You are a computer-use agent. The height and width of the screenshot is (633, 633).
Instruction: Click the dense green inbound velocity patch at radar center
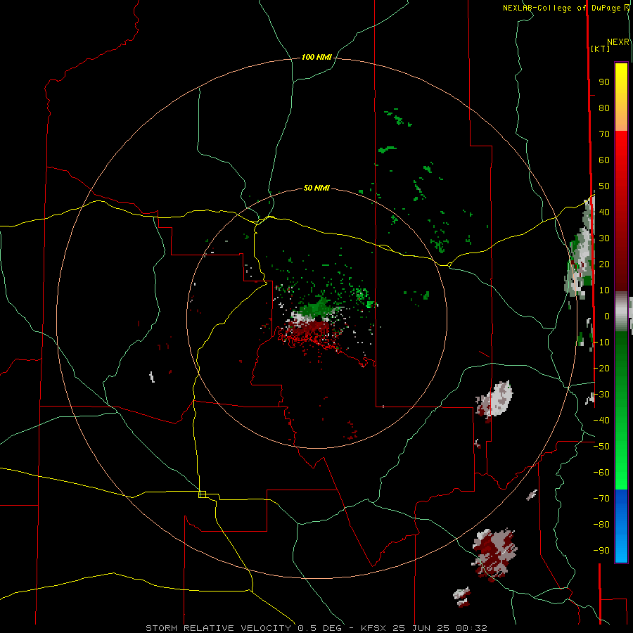click(x=317, y=309)
